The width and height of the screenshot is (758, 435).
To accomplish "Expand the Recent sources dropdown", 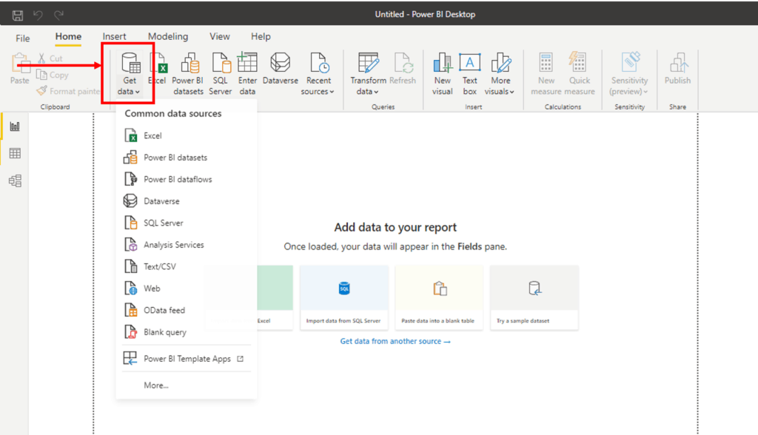I will [x=318, y=74].
